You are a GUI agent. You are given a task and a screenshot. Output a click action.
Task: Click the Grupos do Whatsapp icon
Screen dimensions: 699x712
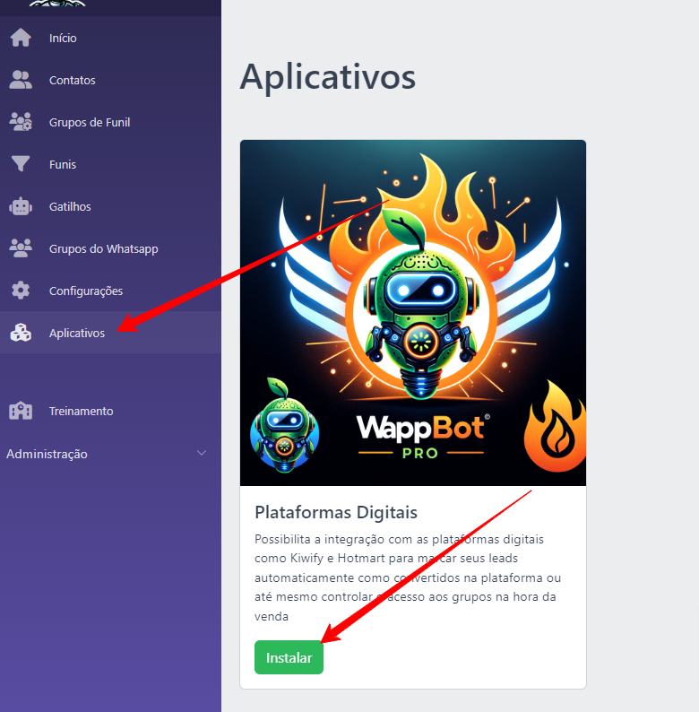(21, 248)
